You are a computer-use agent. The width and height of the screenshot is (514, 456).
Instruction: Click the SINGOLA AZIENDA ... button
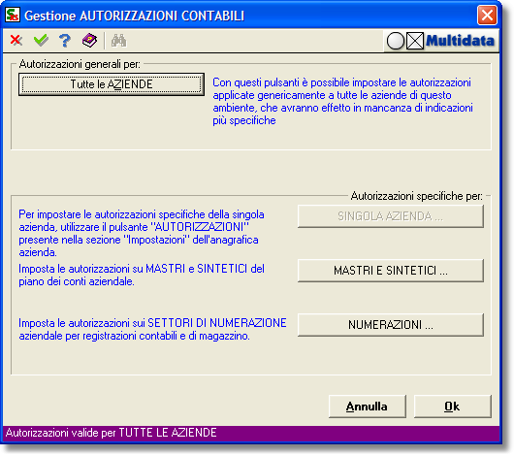pos(391,216)
